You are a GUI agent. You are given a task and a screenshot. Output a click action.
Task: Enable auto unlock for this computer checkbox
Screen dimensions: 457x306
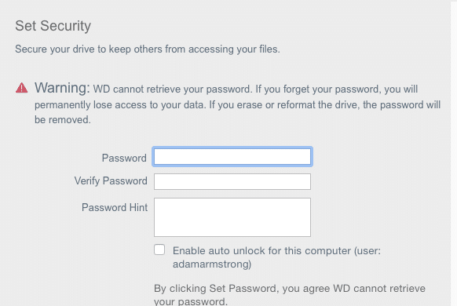pyautogui.click(x=159, y=250)
